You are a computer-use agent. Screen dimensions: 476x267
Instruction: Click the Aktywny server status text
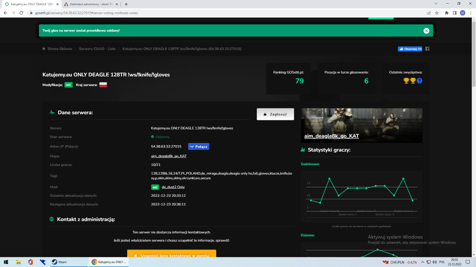pos(163,137)
